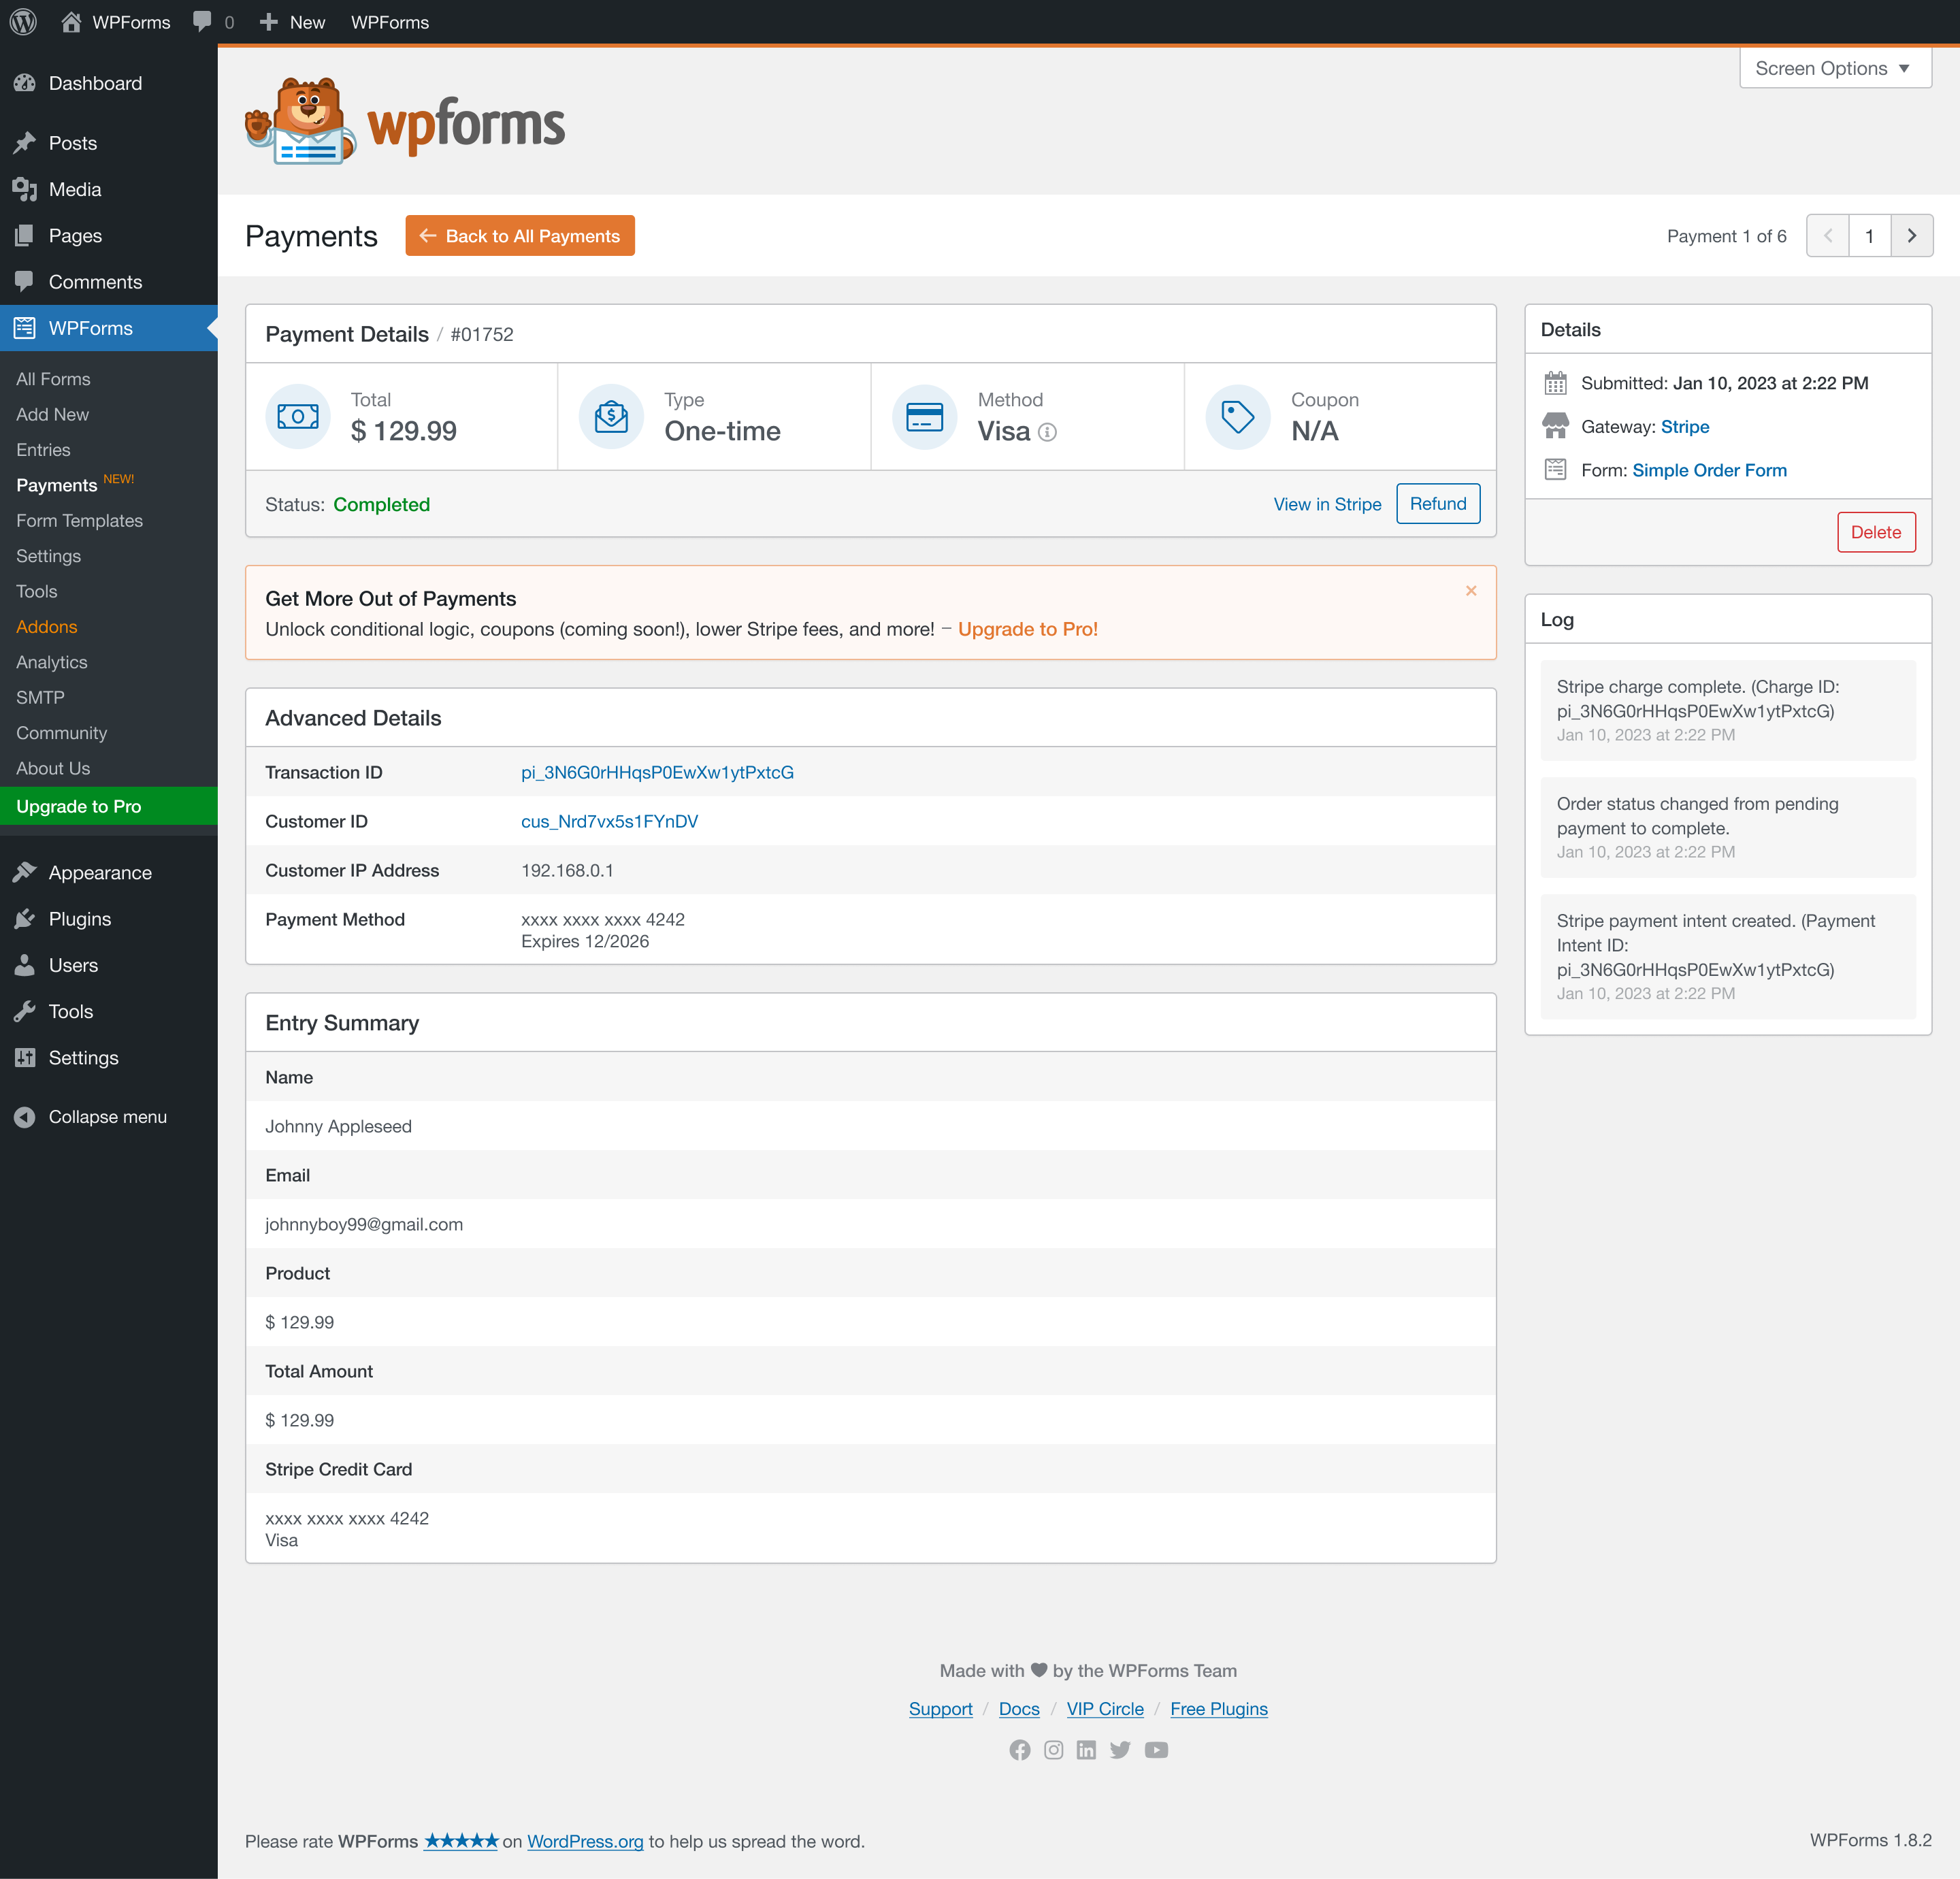The image size is (1960, 1879).
Task: Click Back to All Payments button
Action: (x=520, y=236)
